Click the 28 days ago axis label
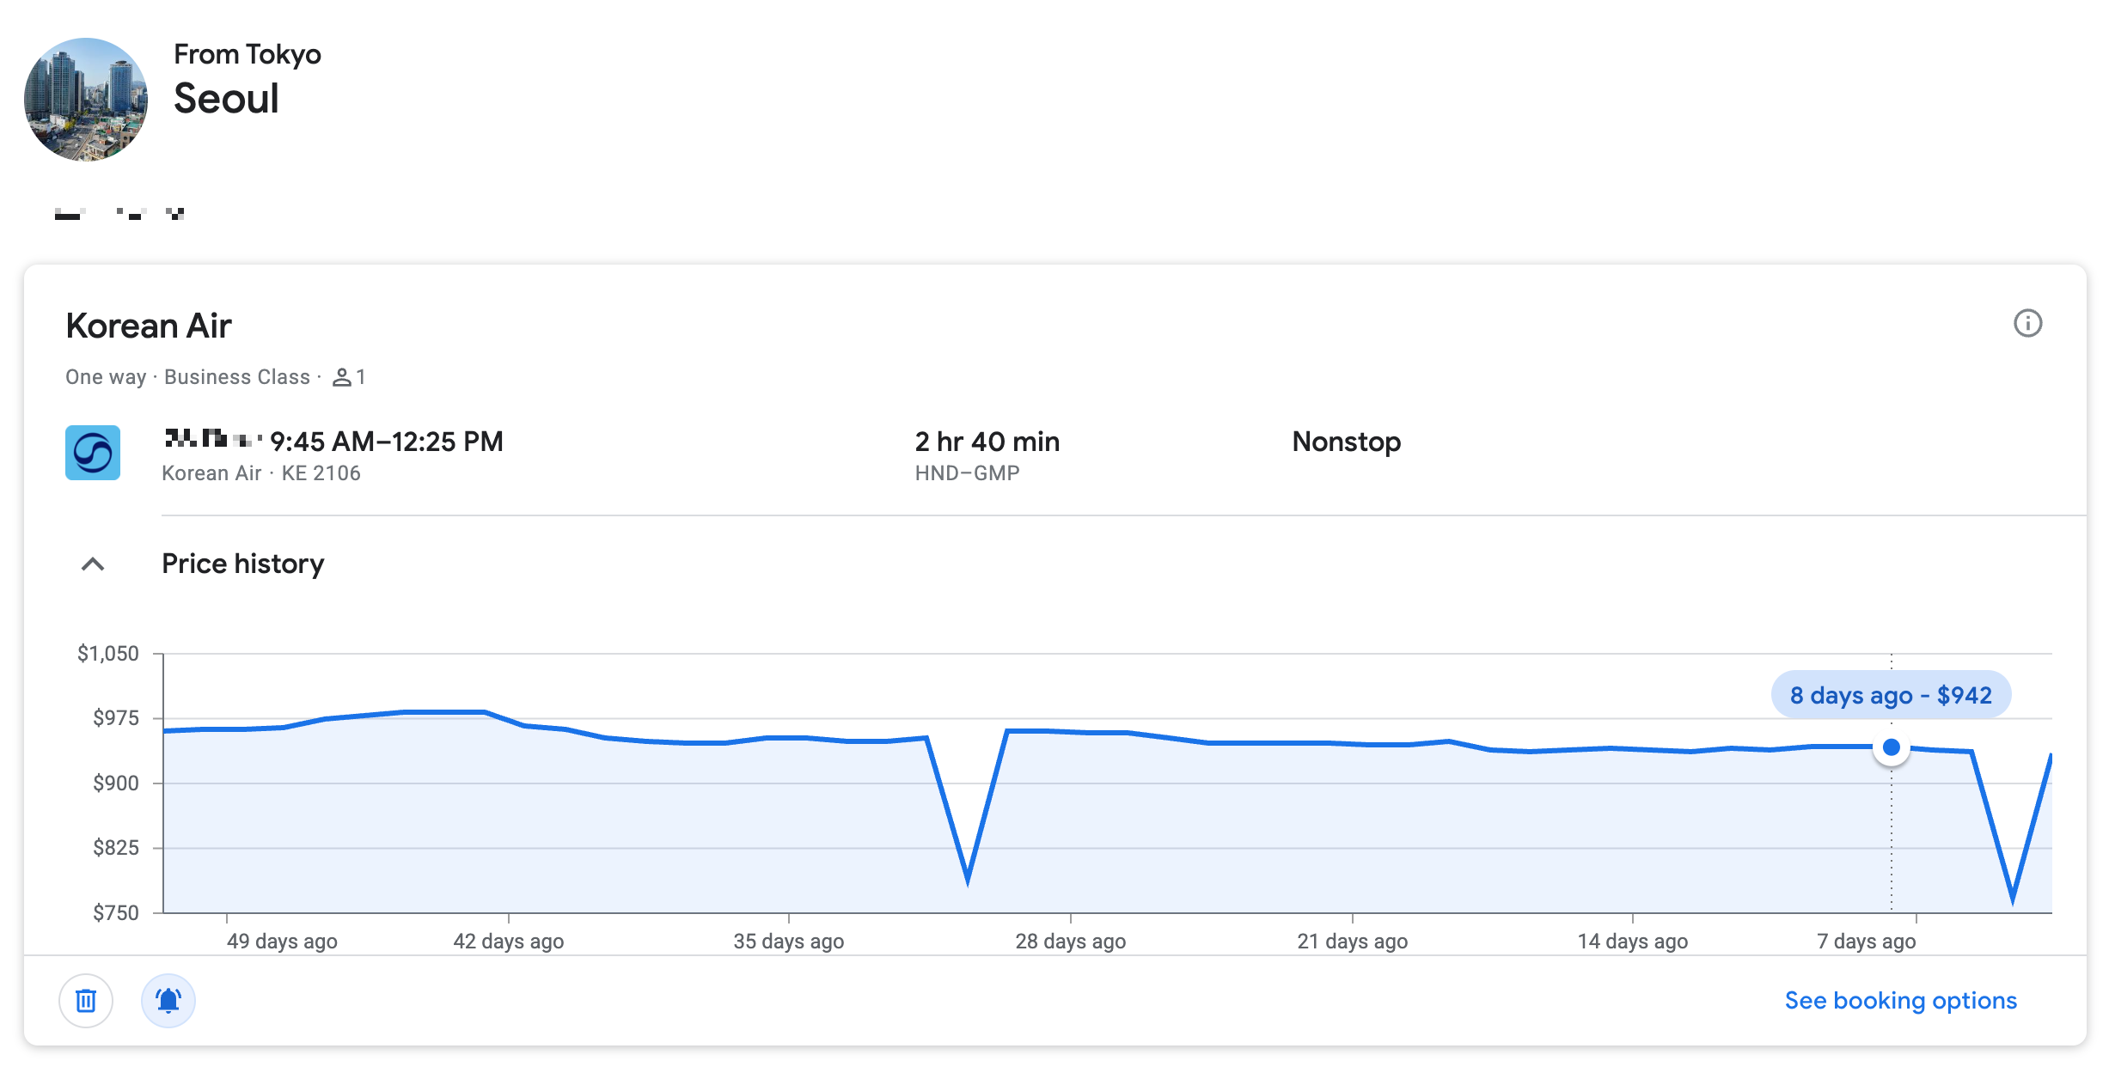The image size is (2109, 1079). [1070, 942]
